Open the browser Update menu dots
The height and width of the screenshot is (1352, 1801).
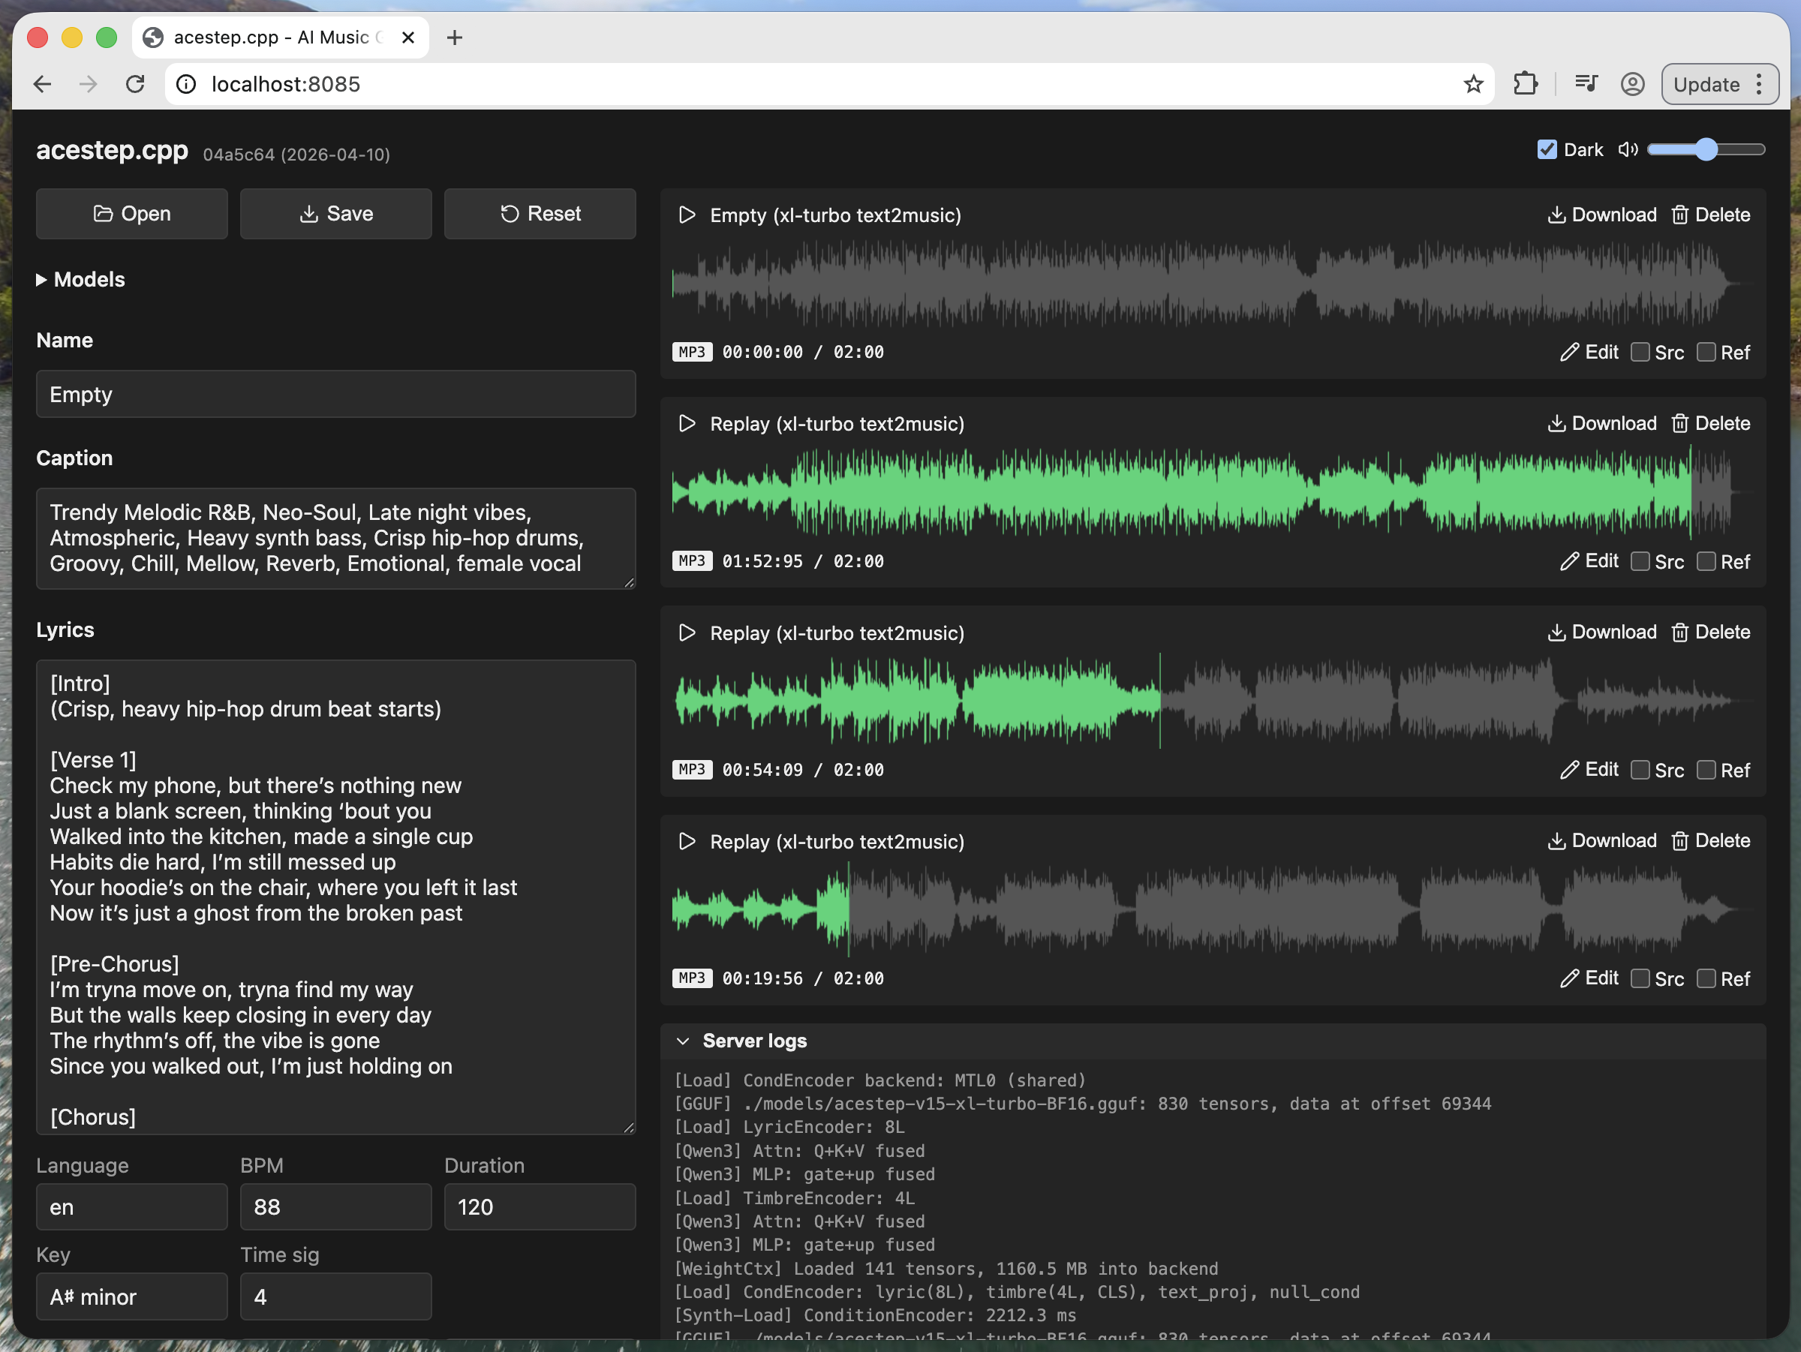1760,84
